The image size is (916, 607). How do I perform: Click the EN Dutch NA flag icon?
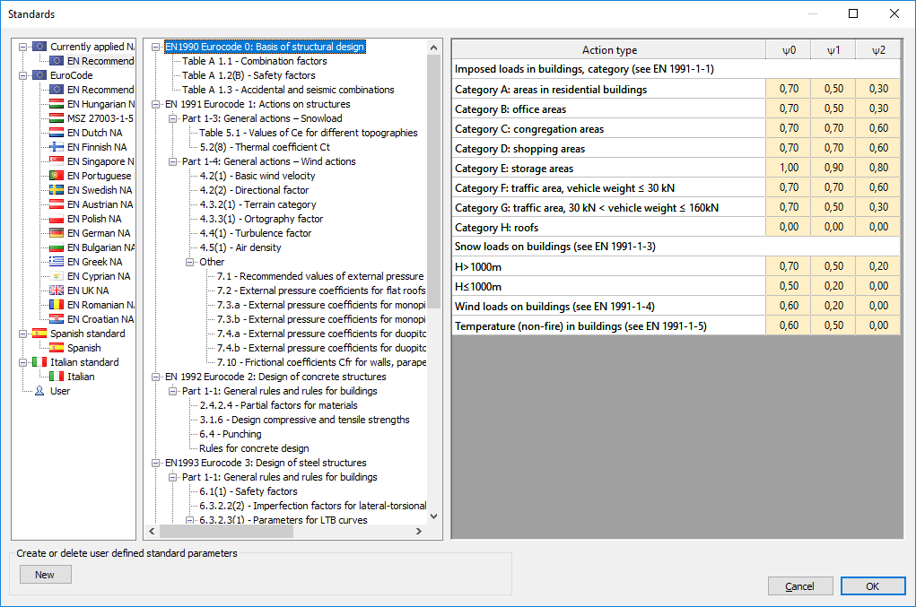pyautogui.click(x=57, y=133)
